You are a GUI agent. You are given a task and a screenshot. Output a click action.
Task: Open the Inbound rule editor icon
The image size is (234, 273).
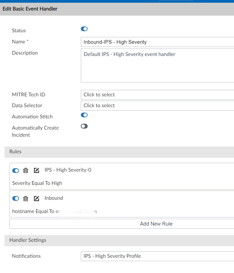[x=36, y=198]
